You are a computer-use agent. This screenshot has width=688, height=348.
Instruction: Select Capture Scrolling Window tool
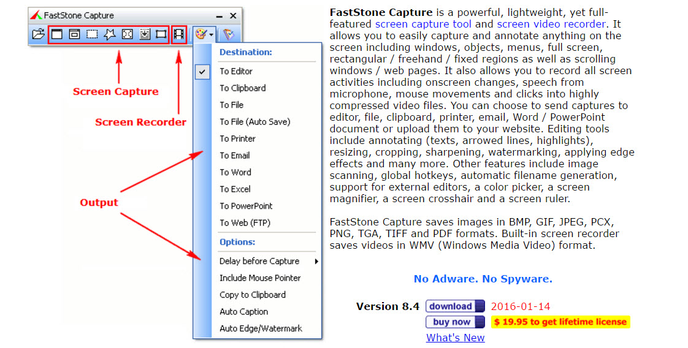pos(144,34)
